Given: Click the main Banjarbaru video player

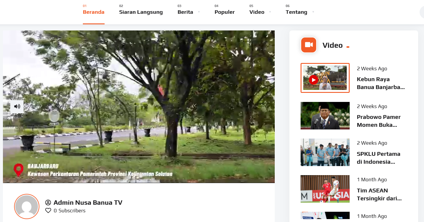Looking at the screenshot, I should pyautogui.click(x=139, y=107).
